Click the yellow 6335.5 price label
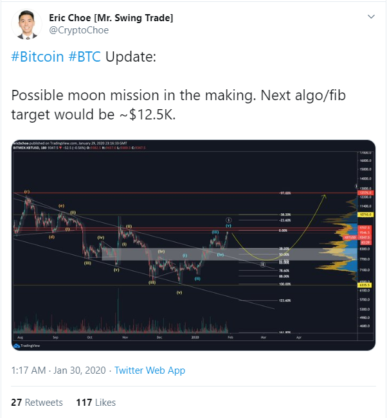This screenshot has width=387, height=418. (364, 285)
